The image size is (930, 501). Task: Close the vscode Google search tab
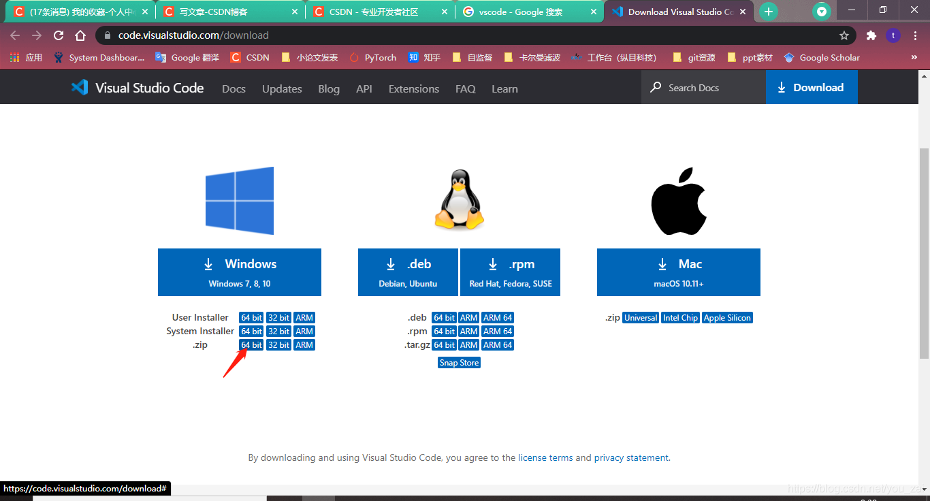coord(592,12)
